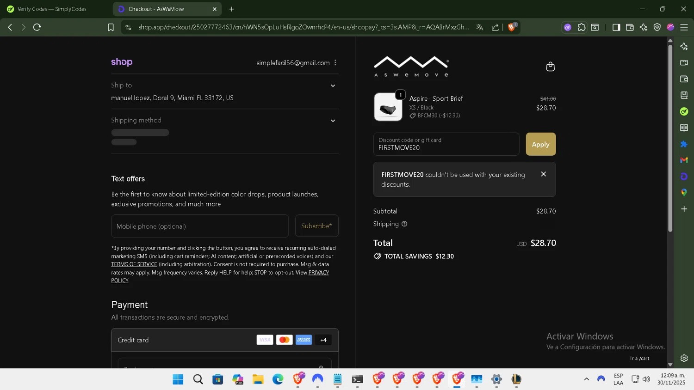Image resolution: width=694 pixels, height=390 pixels.
Task: Open the Google Maps sidebar icon
Action: coord(684,192)
